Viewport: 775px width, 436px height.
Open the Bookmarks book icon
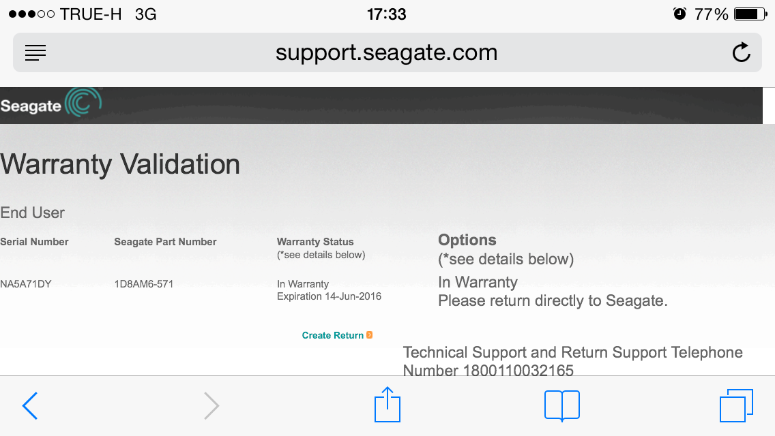point(561,405)
